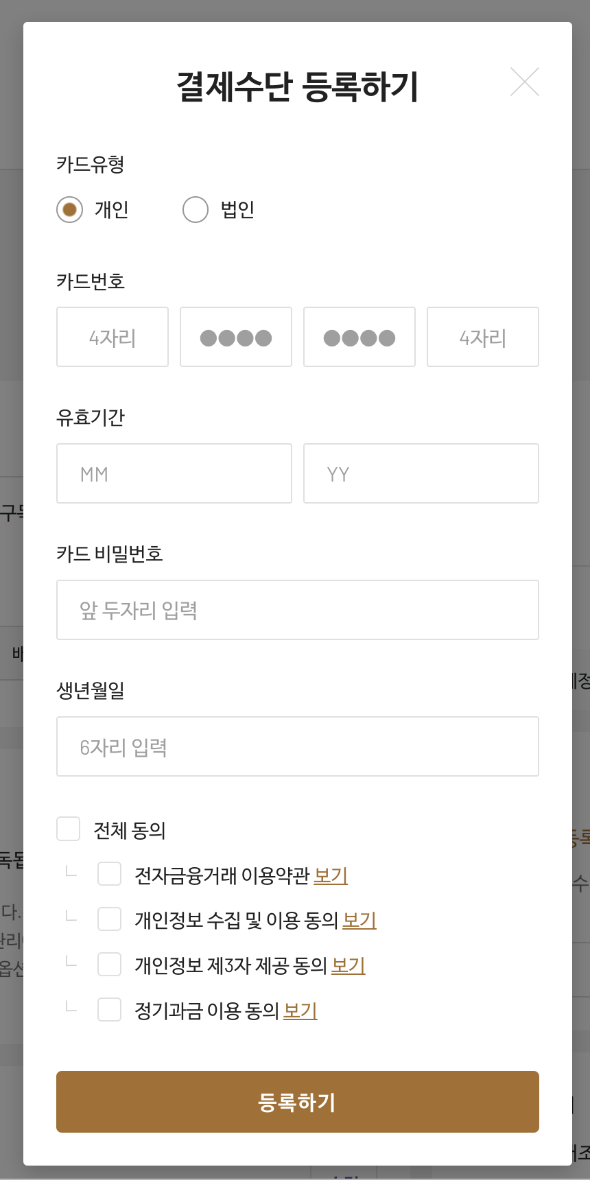Screen dimensions: 590x1180
Task: Click the third masked card number field
Action: pyautogui.click(x=359, y=337)
